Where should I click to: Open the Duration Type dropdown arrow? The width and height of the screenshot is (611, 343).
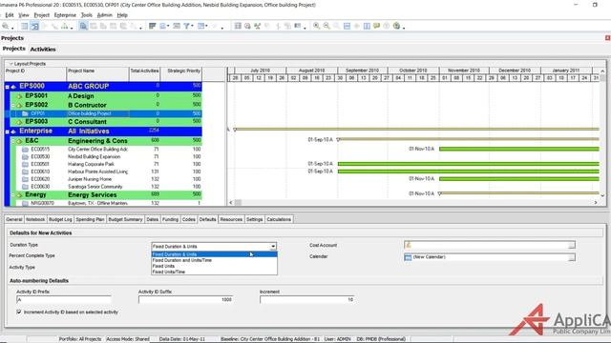point(273,246)
